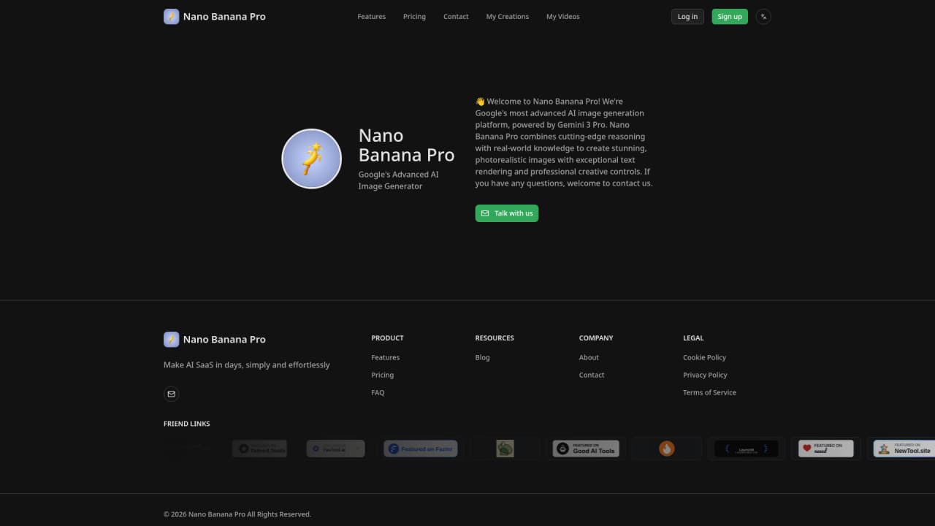Click the welcome paragraph about Gemini 3 Pro

pyautogui.click(x=564, y=142)
